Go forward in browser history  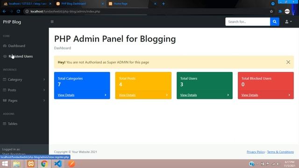(x=11, y=11)
